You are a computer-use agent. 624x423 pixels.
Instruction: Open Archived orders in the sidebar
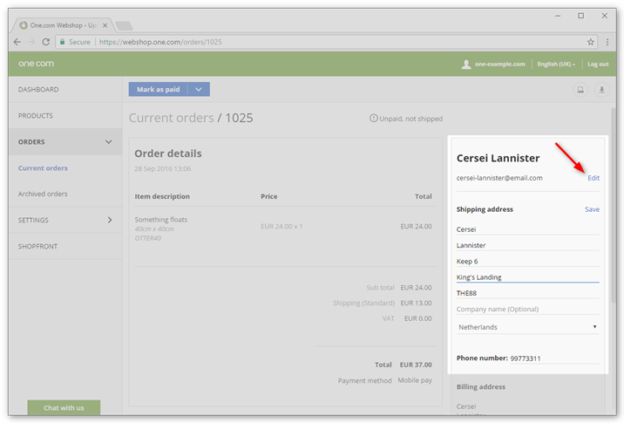click(x=43, y=194)
